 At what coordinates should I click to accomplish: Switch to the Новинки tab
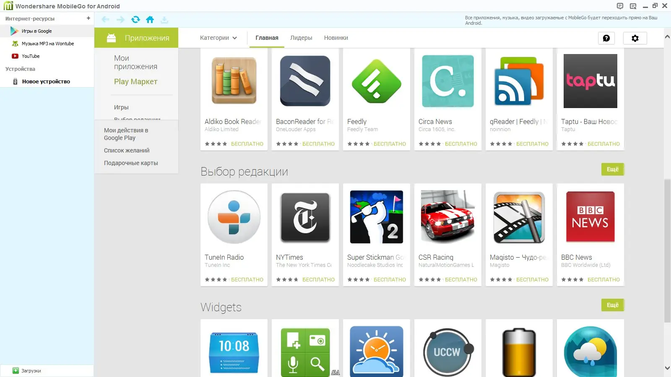point(336,38)
